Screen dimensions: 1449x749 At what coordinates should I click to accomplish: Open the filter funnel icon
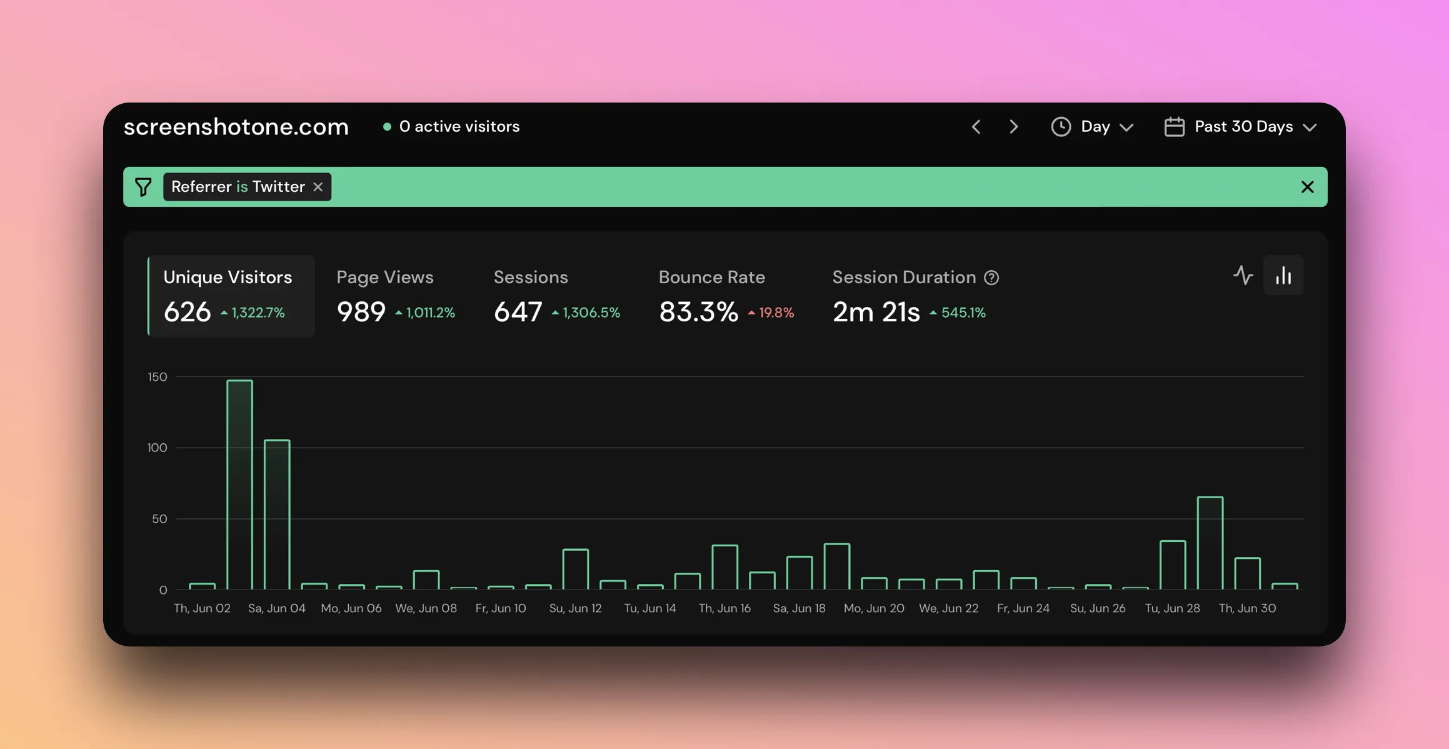[x=143, y=186]
